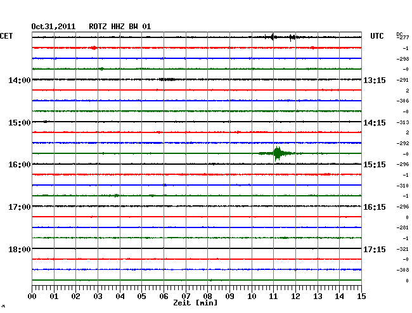Click the 17:15 UTC time label

[x=375, y=250]
